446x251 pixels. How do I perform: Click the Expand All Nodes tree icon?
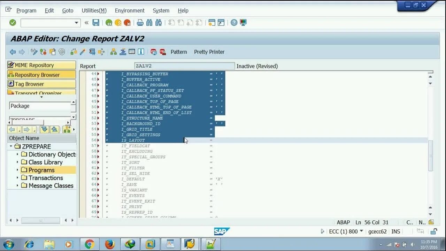[44, 129]
